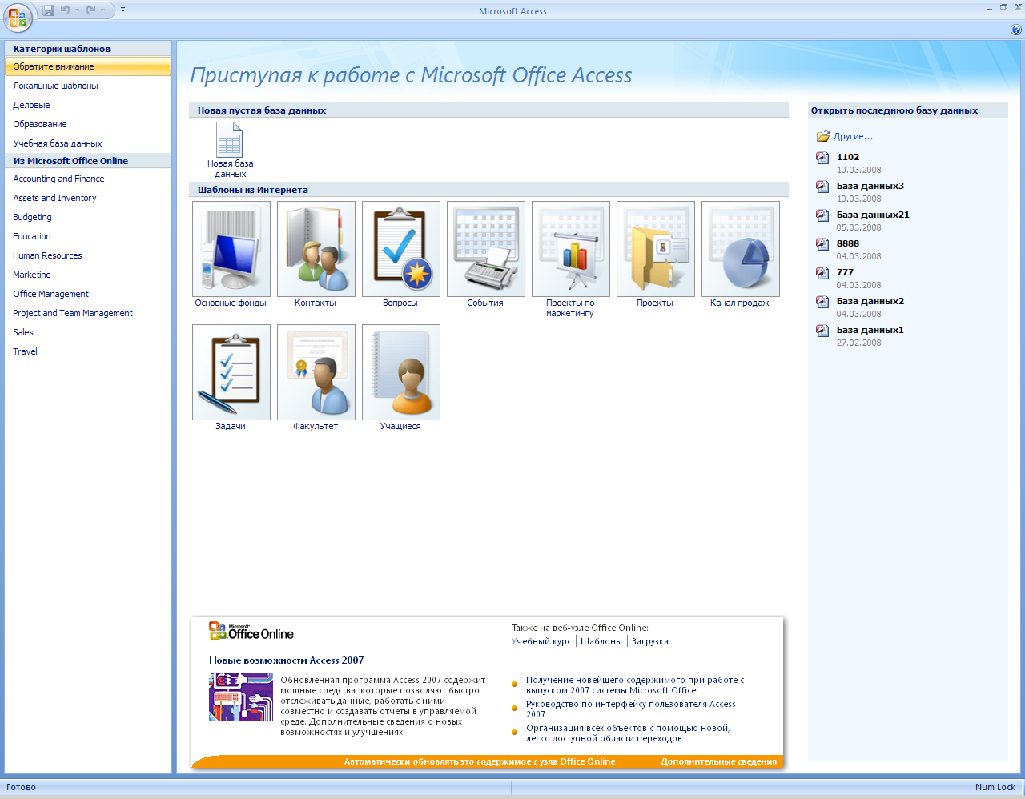Viewport: 1025px width, 799px height.
Task: Click Автоматически обновлять это содержимое button
Action: point(480,761)
